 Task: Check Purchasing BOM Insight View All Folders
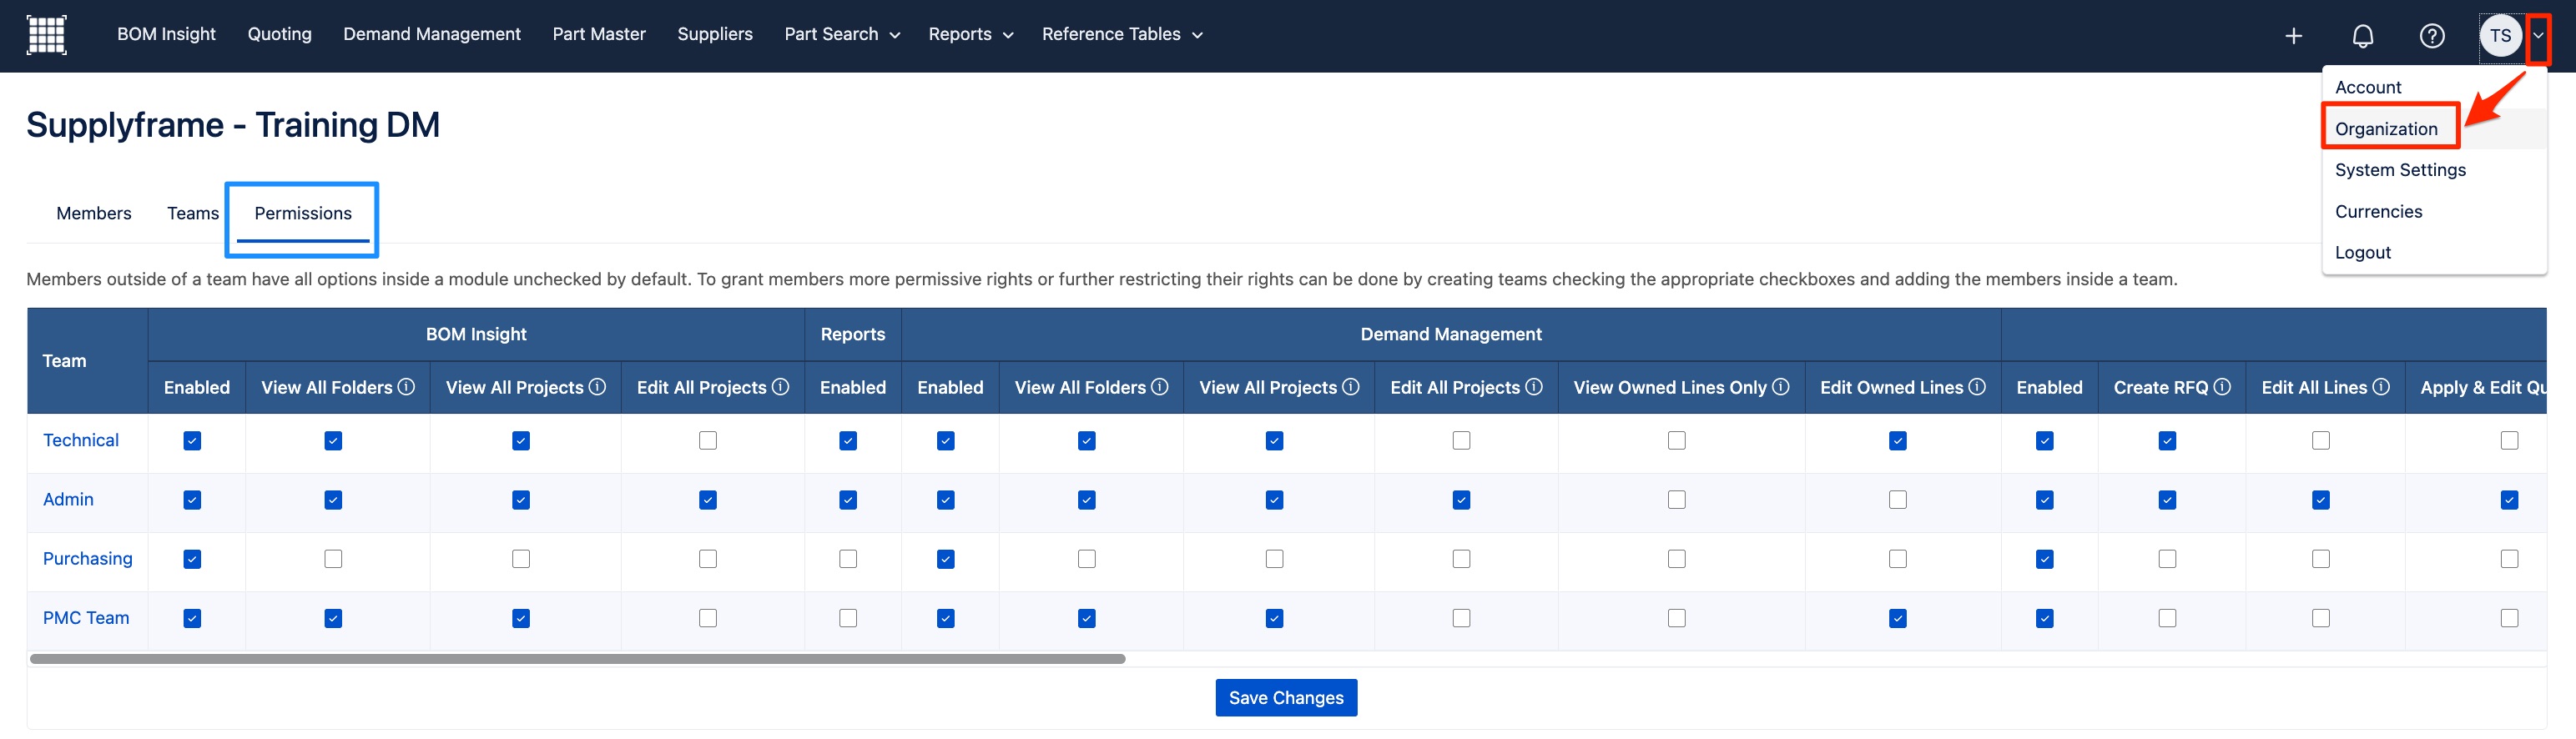(333, 559)
